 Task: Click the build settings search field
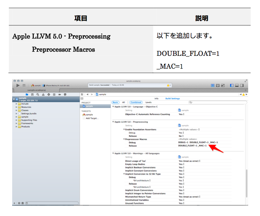pyautogui.click(x=218, y=102)
